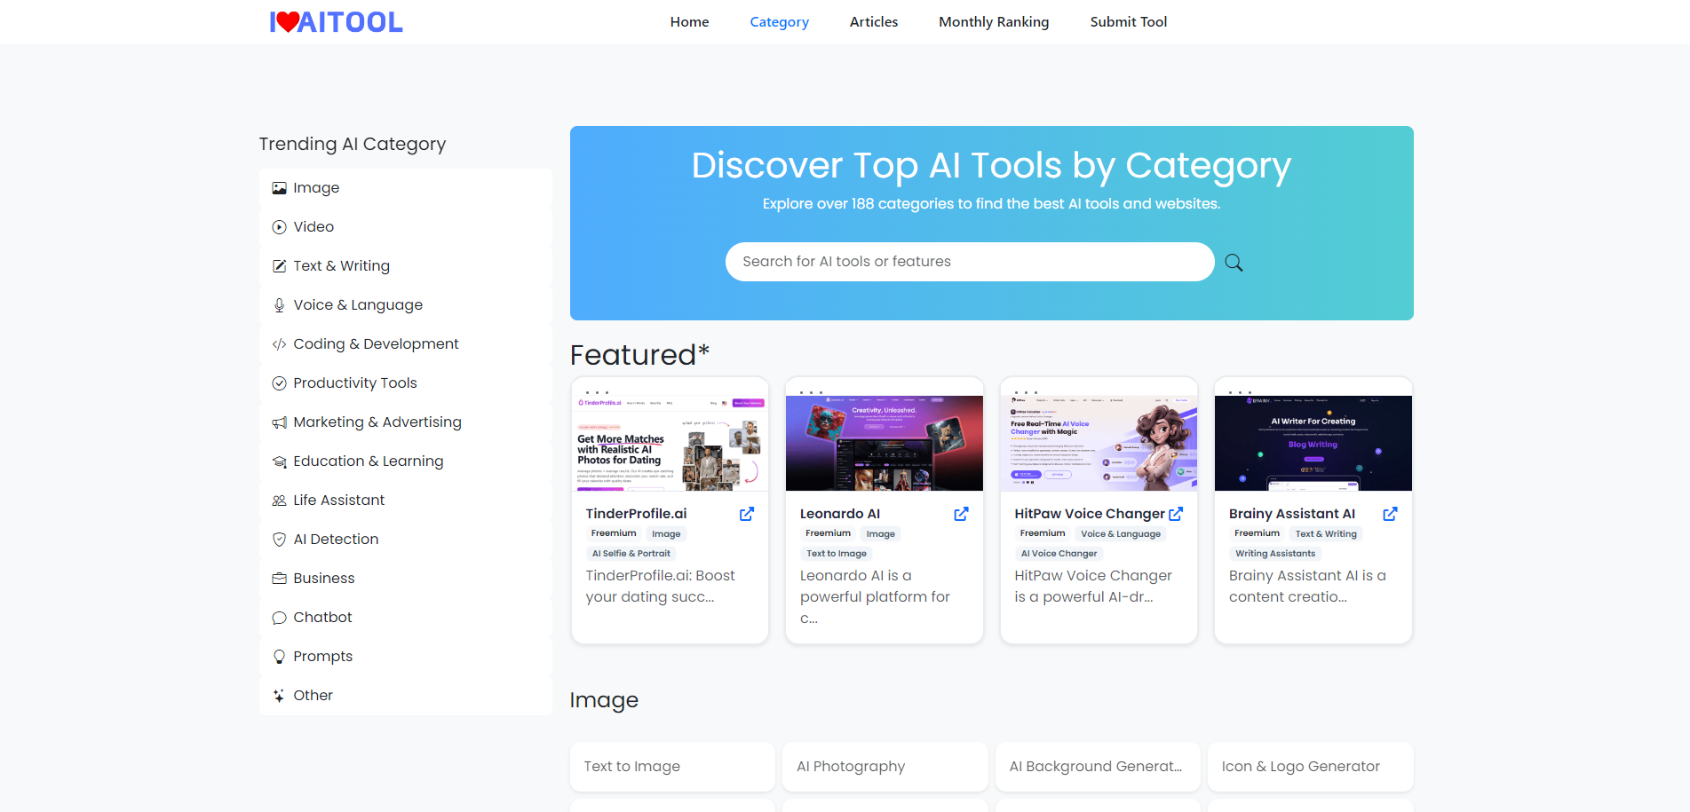Open the Leonardo AI screenshot thumbnail
Image resolution: width=1690 pixels, height=812 pixels.
[x=885, y=443]
